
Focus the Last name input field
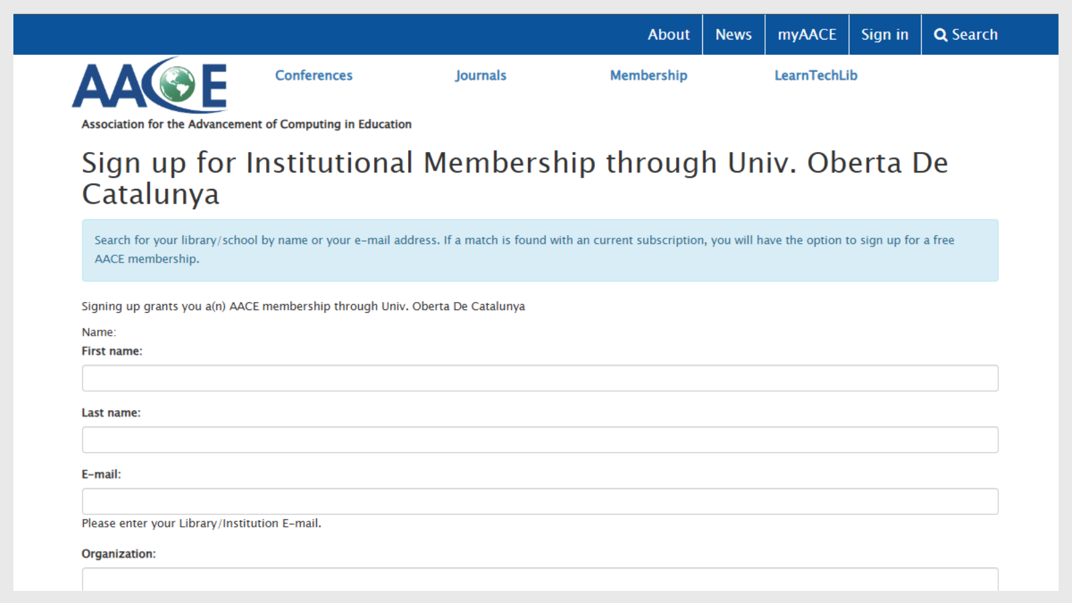[x=540, y=440]
